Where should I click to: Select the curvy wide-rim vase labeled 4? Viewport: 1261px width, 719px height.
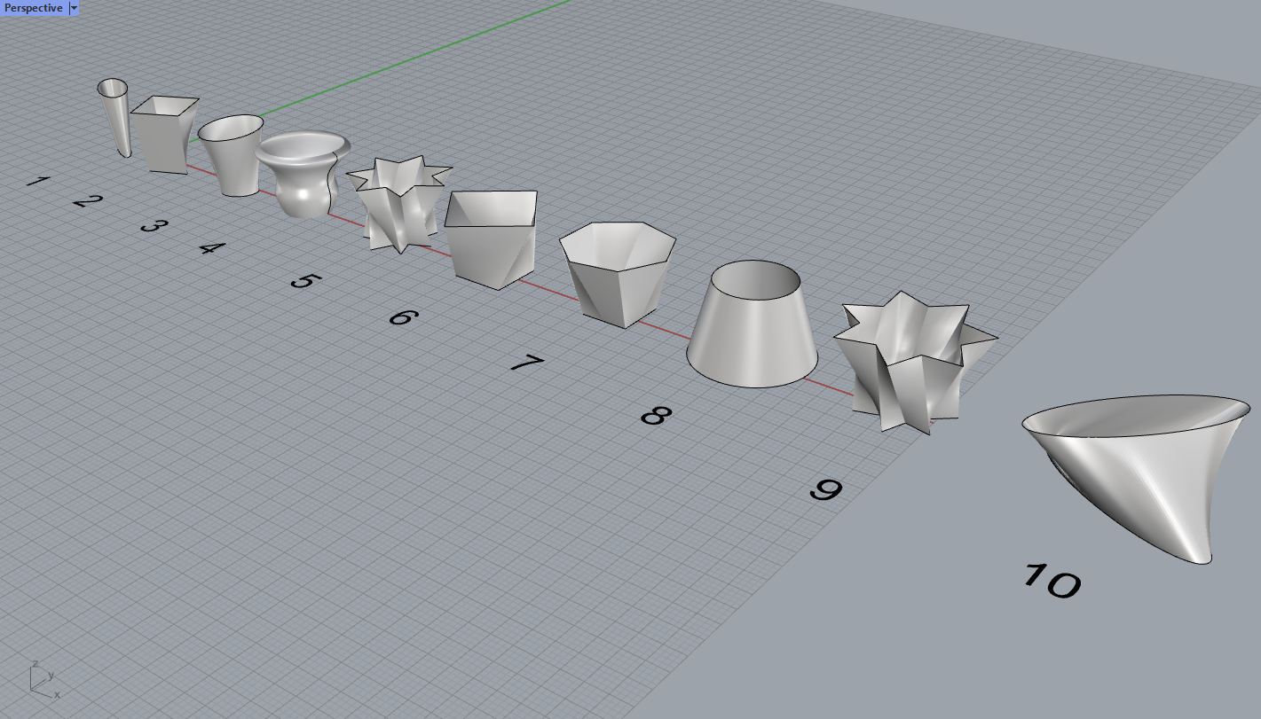tap(302, 175)
